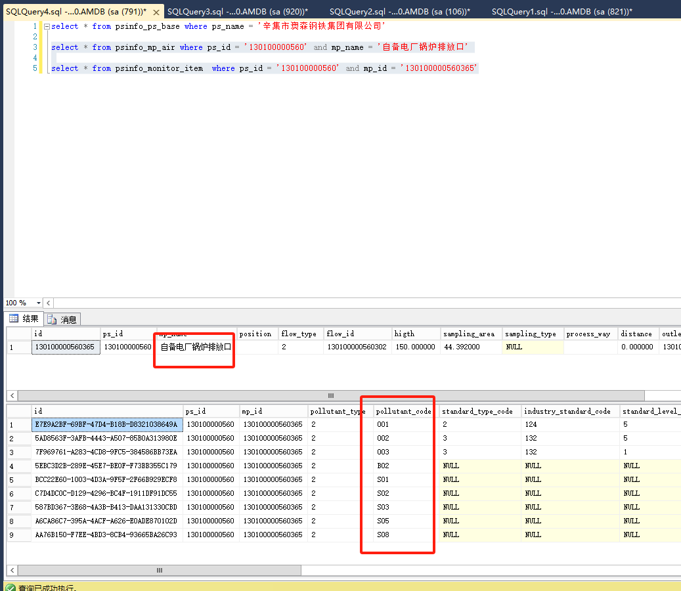681x591 pixels.
Task: Select id cell 587BD367-3E68-4A3B-B413-DAA131330CBD
Action: click(107, 507)
